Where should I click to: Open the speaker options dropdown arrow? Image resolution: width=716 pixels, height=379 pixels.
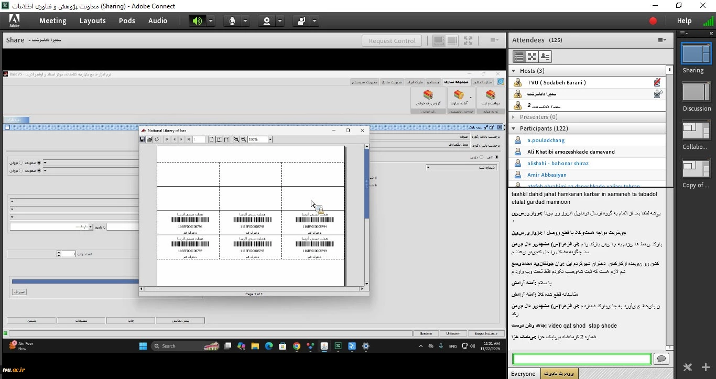tap(211, 21)
